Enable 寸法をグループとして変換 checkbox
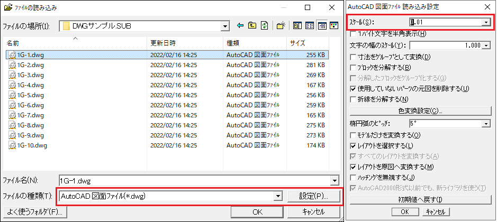 coord(353,57)
